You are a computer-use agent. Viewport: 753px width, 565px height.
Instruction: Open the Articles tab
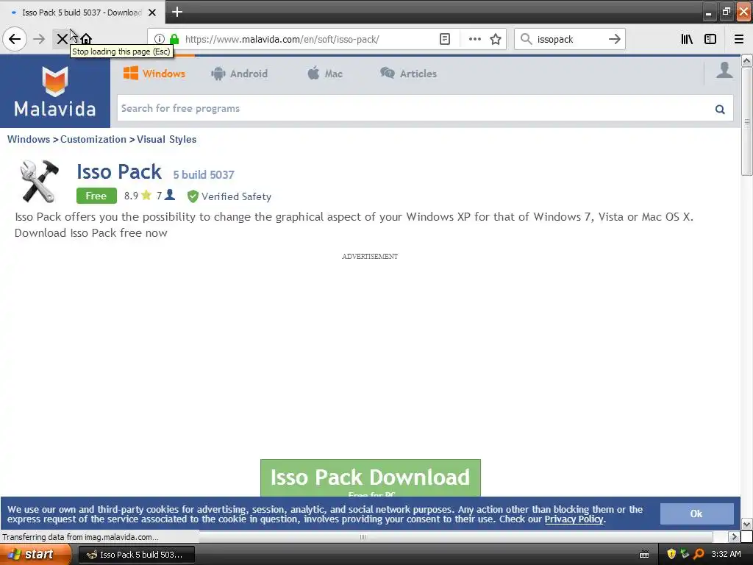(408, 74)
